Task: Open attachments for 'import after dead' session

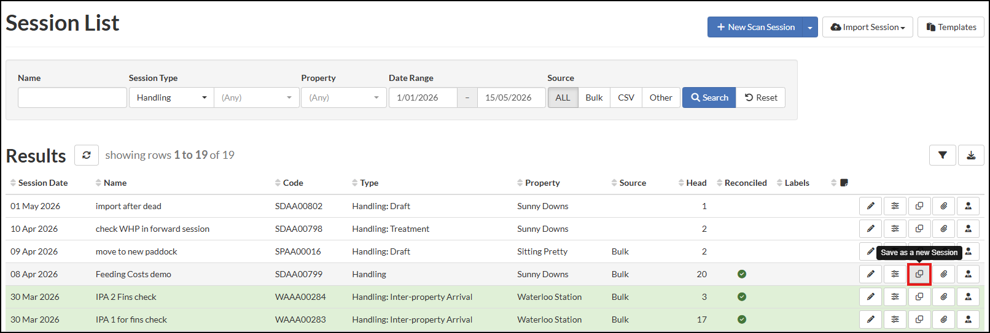Action: [944, 206]
